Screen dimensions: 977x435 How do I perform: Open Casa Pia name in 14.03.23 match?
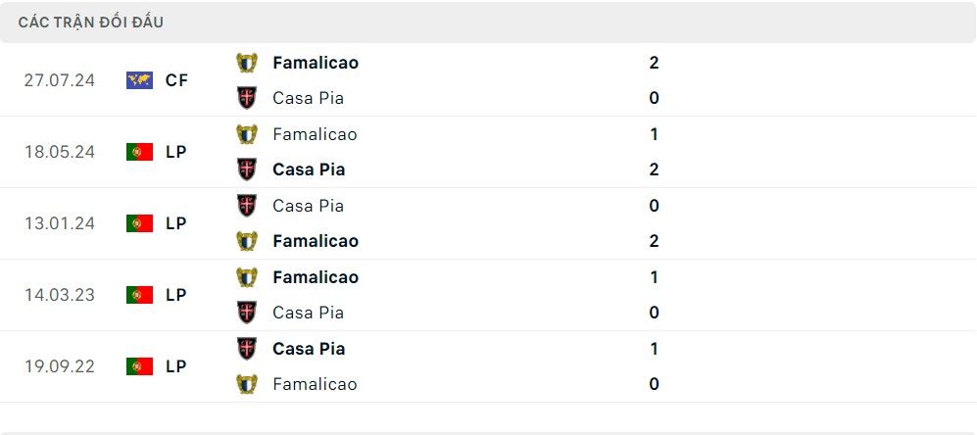click(309, 313)
